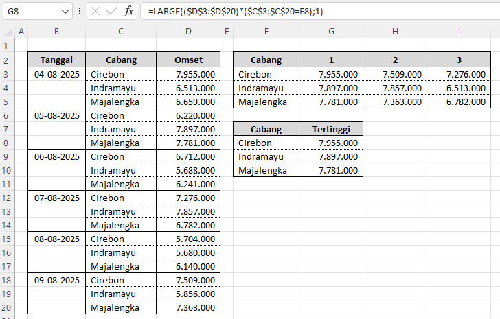The width and height of the screenshot is (500, 319).
Task: Select column D header
Action: click(188, 31)
